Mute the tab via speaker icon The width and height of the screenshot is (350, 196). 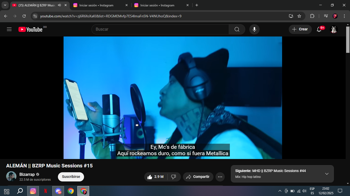pos(59,5)
